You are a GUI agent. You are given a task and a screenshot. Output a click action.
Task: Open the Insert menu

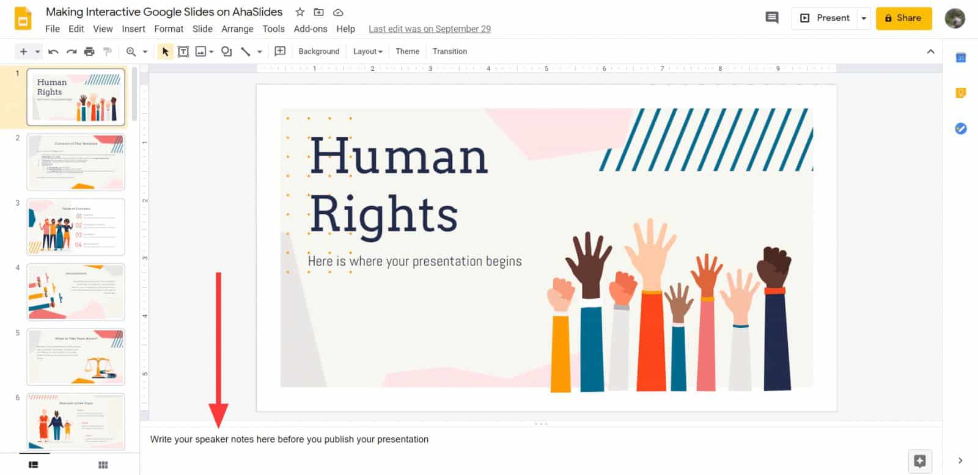[133, 29]
